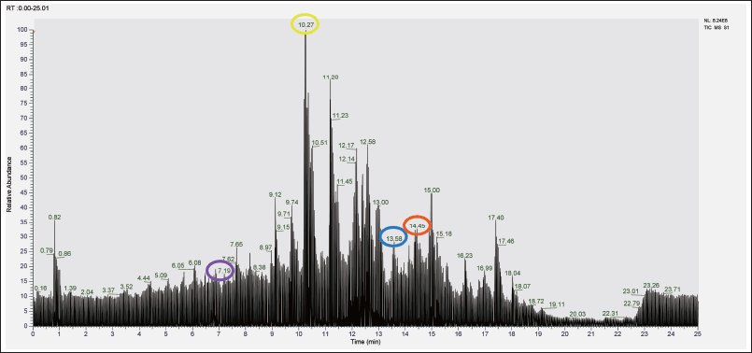752x353 pixels.
Task: Select the 13.00 peak label
Action: [381, 203]
